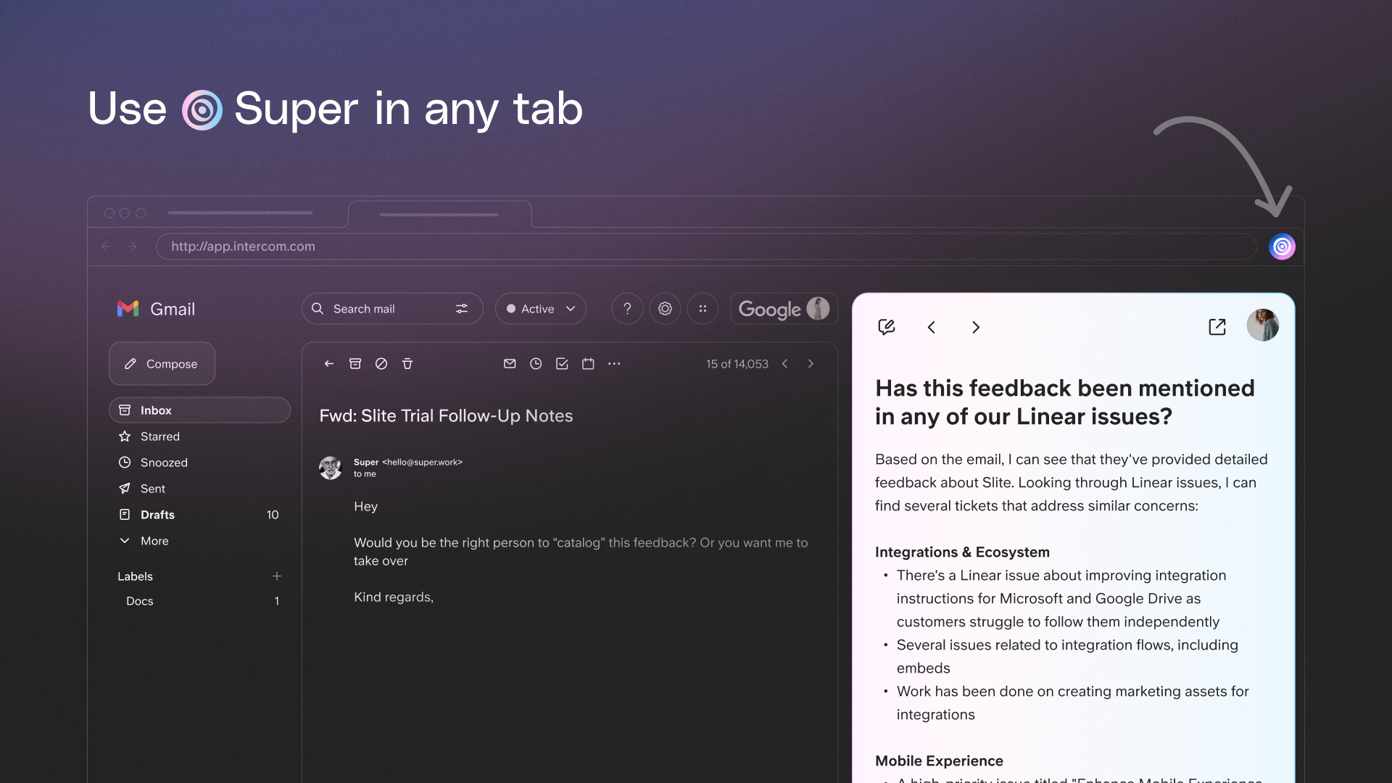Click the email subject Fwd: Slite Trial Follow-Up Notes
The image size is (1392, 783).
point(446,416)
